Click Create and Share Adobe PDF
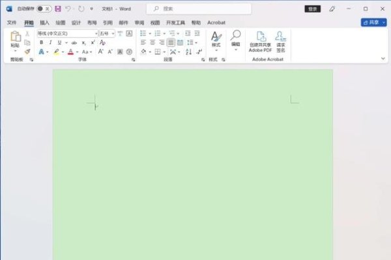The image size is (391, 260). 260,42
